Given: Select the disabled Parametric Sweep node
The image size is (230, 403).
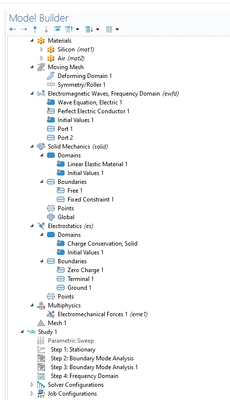Looking at the screenshot, I should [71, 341].
